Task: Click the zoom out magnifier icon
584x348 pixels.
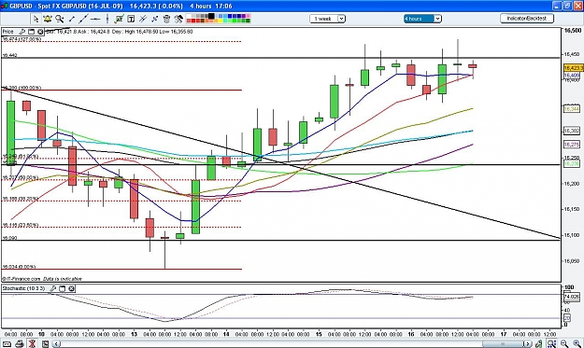Action: pos(564,344)
